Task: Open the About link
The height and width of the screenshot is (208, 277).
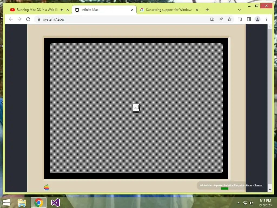Action: pos(249,185)
